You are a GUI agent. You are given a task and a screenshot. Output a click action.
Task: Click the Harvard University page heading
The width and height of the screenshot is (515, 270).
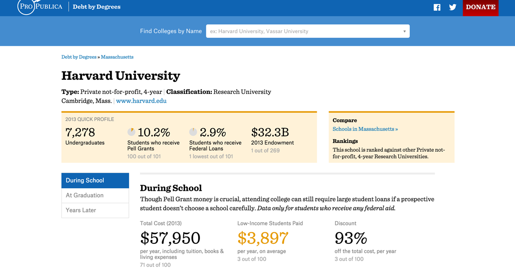point(121,76)
